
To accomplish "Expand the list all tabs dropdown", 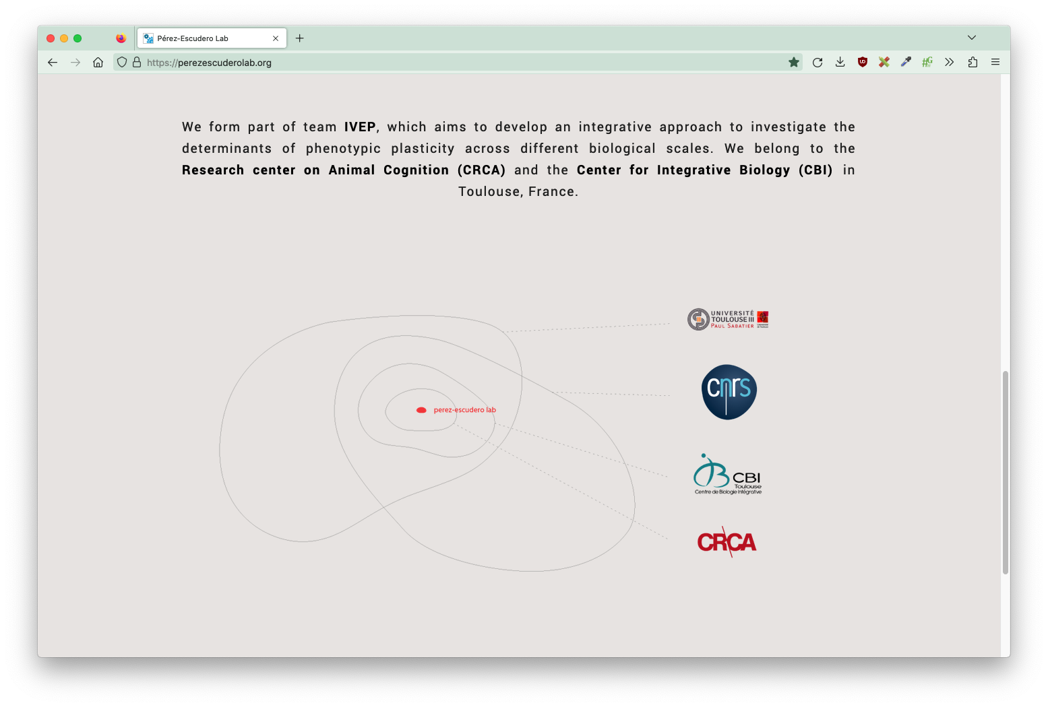I will (x=972, y=38).
